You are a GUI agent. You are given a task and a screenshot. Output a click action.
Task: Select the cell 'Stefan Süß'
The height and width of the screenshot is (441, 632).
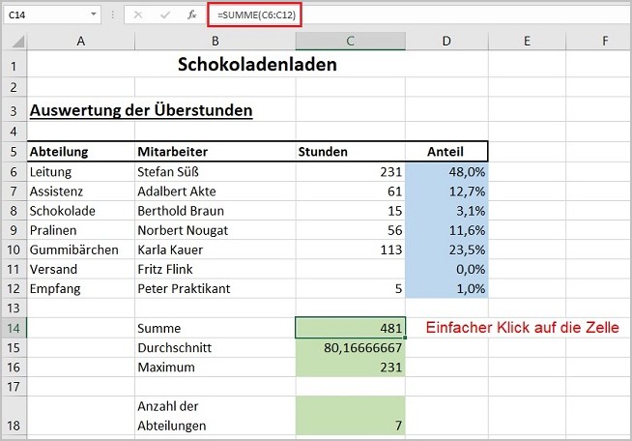215,172
